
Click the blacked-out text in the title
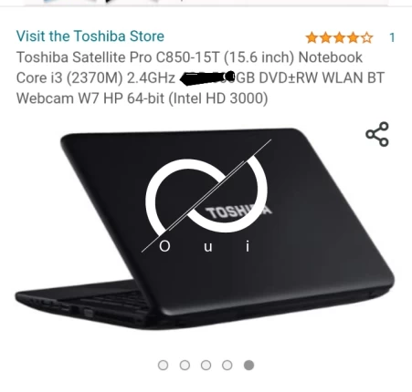(207, 77)
